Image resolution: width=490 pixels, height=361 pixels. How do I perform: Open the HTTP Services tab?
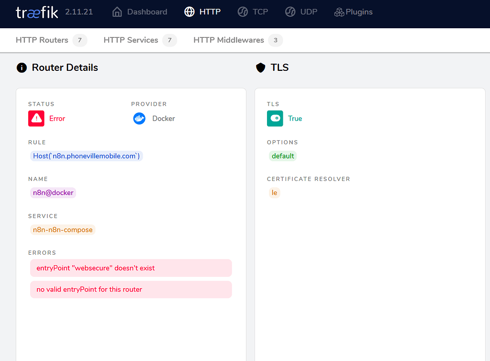coord(131,40)
